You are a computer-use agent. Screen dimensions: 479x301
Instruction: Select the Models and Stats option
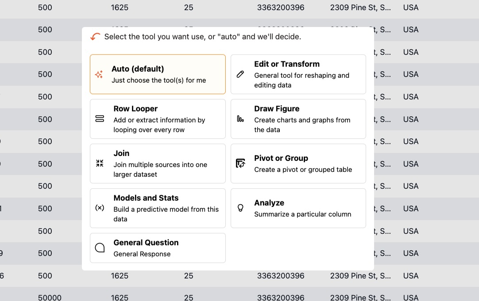pos(158,208)
